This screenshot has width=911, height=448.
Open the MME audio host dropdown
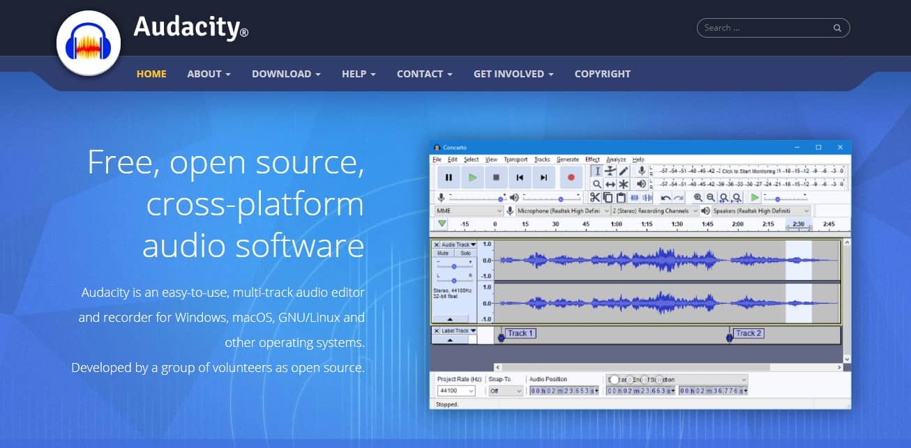[468, 210]
